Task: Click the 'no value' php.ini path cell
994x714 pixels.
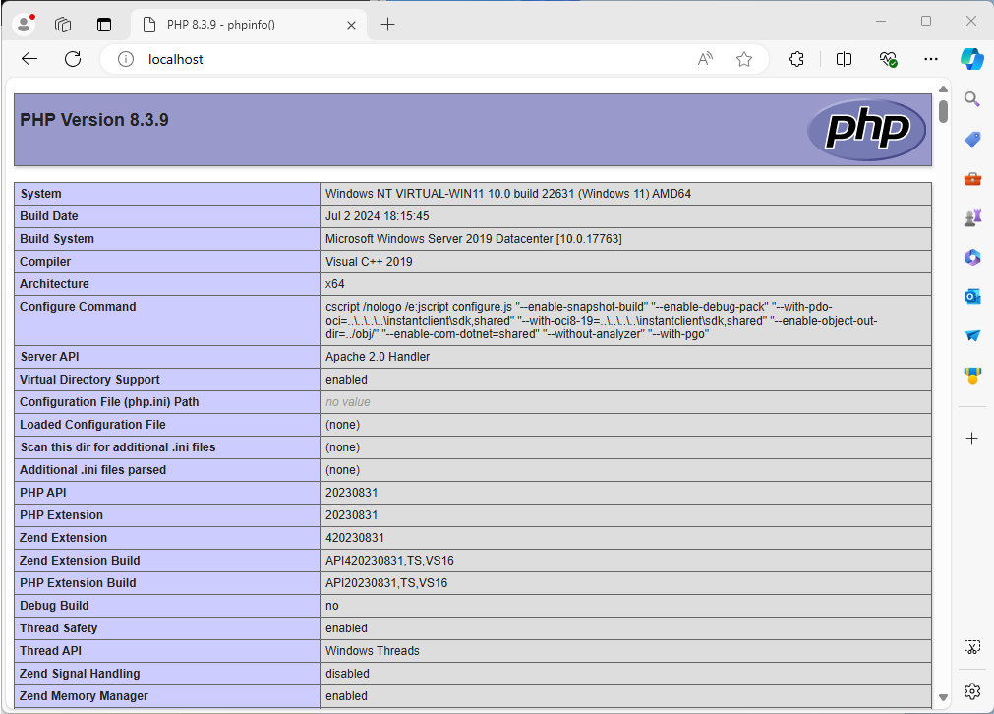Action: pyautogui.click(x=348, y=402)
